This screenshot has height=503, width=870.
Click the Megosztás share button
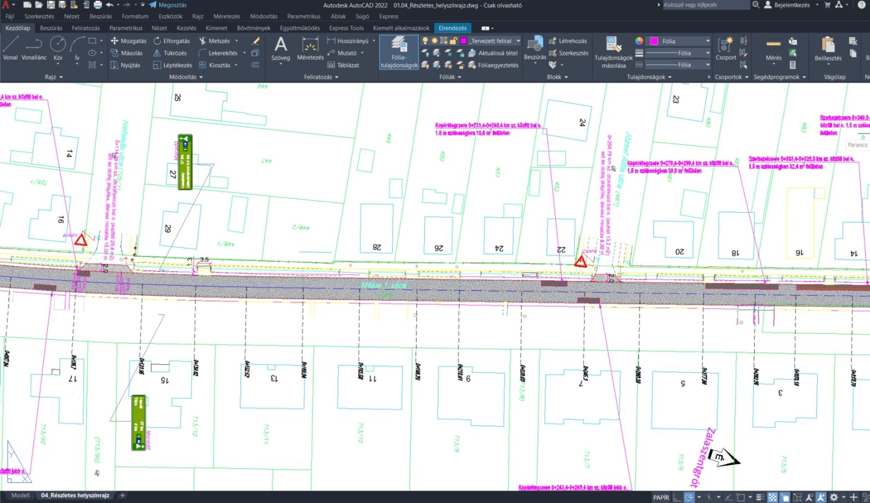[168, 5]
